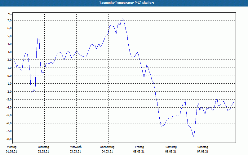Select the -6,0 y-axis label

point(9,123)
